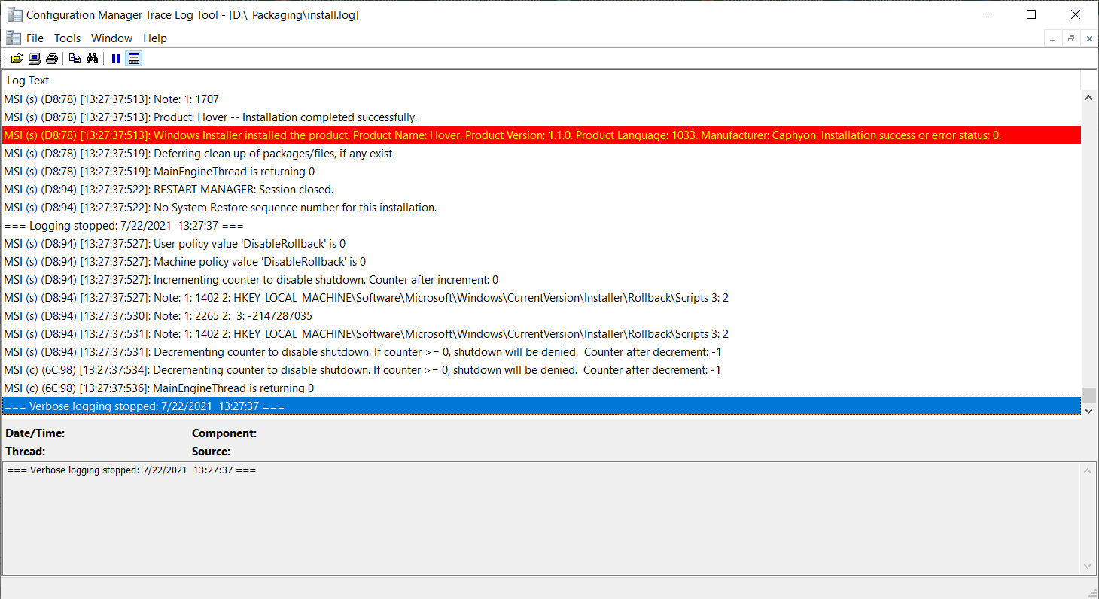
Task: Click the details pane scroll down arrow
Action: 1088,566
